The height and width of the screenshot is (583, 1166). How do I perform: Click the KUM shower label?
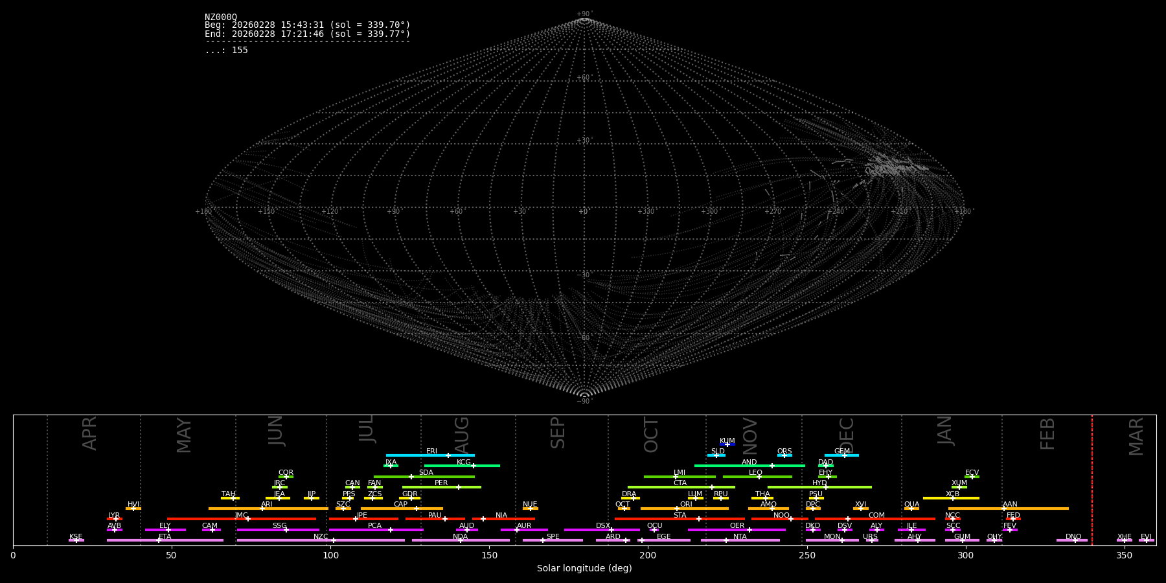tap(727, 441)
